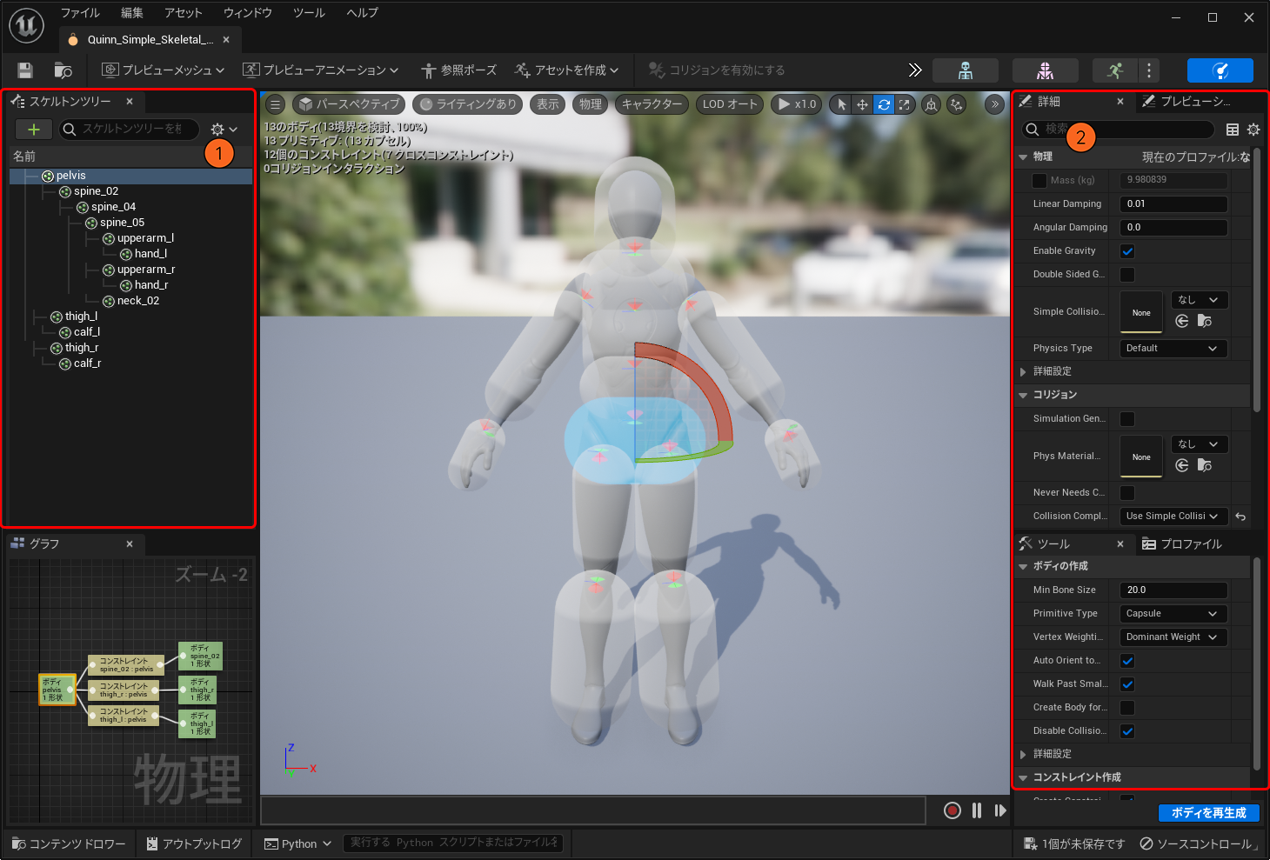1270x860 pixels.
Task: Click the save asset floppy disk icon
Action: tap(25, 70)
